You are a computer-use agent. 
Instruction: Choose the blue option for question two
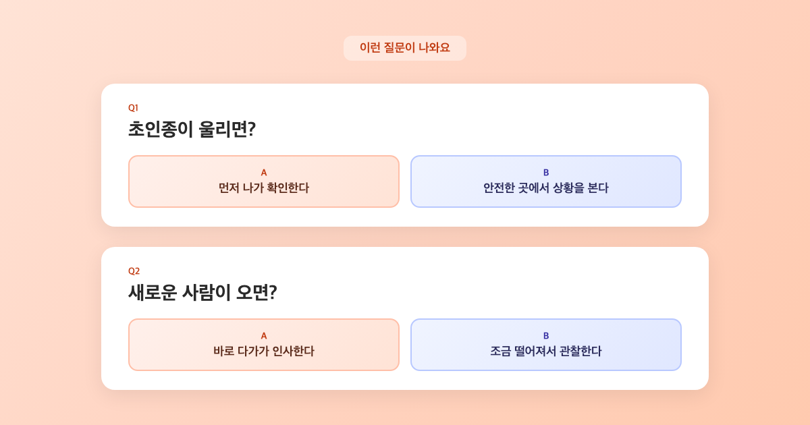click(x=545, y=345)
